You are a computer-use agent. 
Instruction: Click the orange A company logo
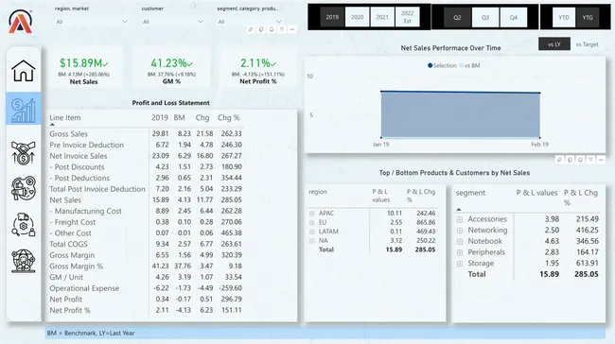[21, 22]
